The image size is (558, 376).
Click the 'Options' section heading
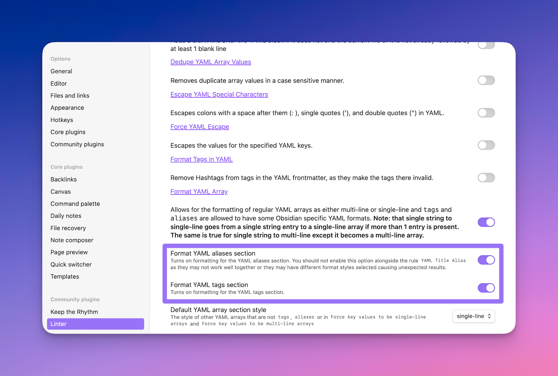click(x=60, y=59)
